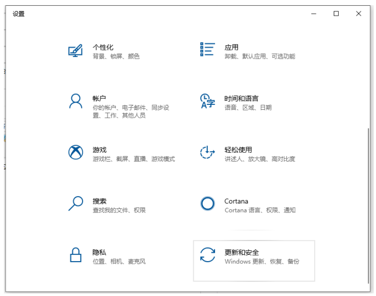Viewport: 376px width, 296px height.
Task: Click the 游戏 title text
Action: (x=100, y=150)
